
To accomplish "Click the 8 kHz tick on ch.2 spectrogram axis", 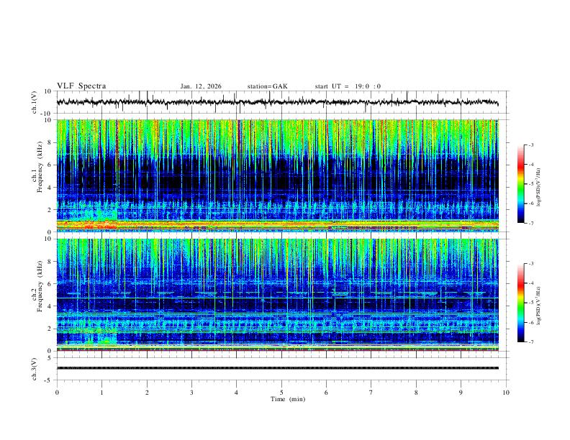I will tap(50, 262).
